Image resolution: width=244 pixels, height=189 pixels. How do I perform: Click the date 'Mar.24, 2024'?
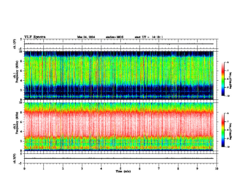tap(86, 37)
